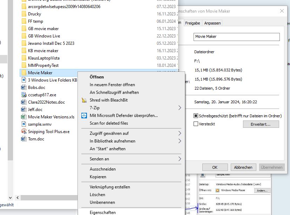Expand the In Bibliothek aufnehmen submenu arrow
290x215 pixels.
(180, 141)
